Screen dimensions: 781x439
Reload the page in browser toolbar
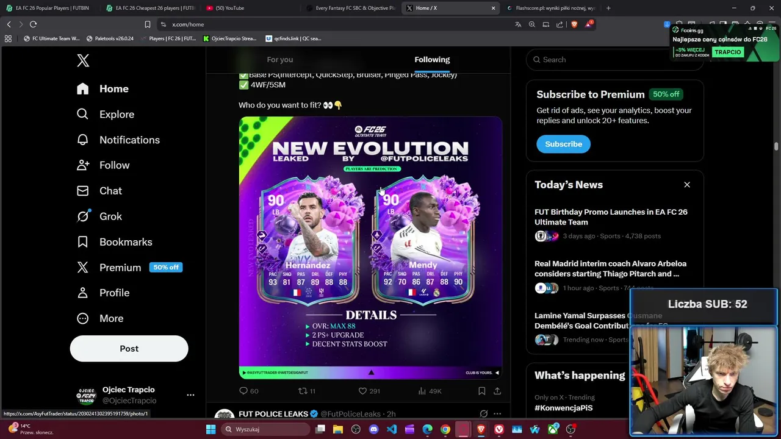pos(33,24)
